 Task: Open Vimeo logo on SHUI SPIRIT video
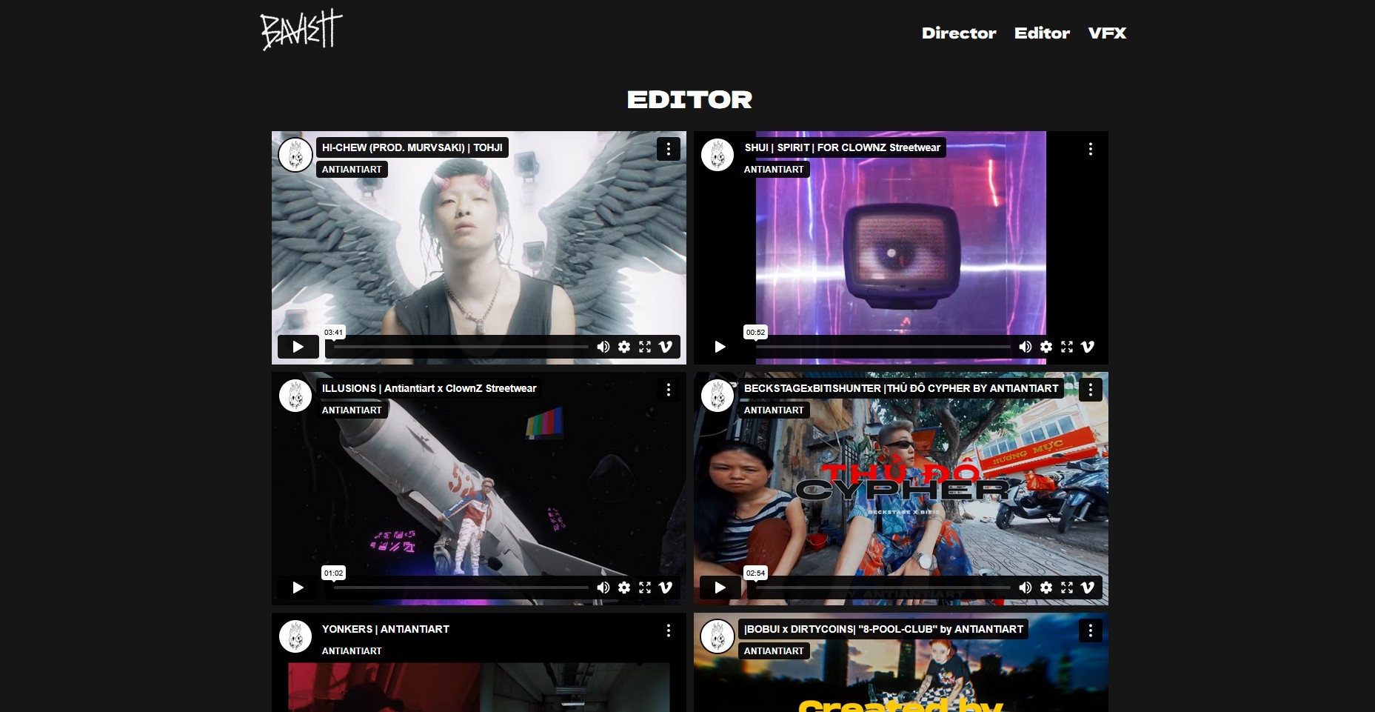pyautogui.click(x=1088, y=347)
